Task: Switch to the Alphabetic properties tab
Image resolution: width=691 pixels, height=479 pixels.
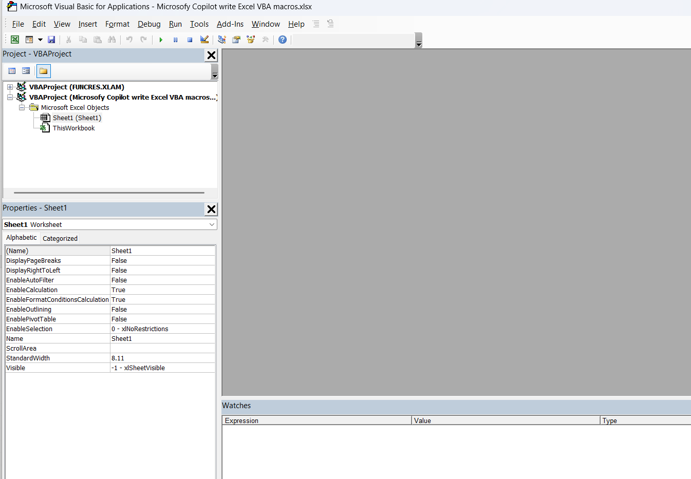Action: tap(22, 238)
